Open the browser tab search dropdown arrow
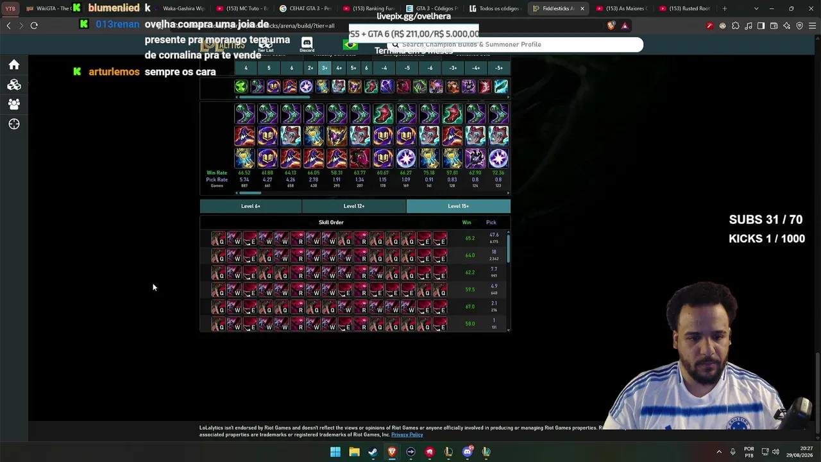Image resolution: width=821 pixels, height=462 pixels. click(756, 8)
